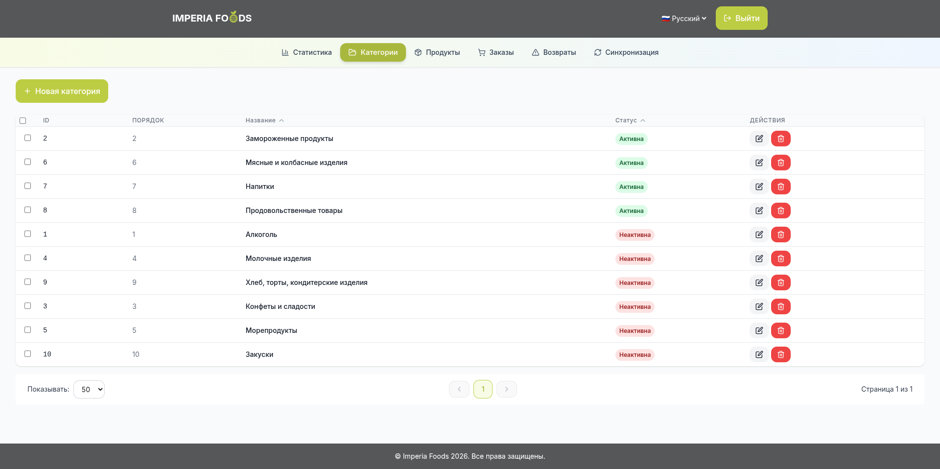
Task: Tick the select-all checkbox in table header
Action: (x=23, y=120)
